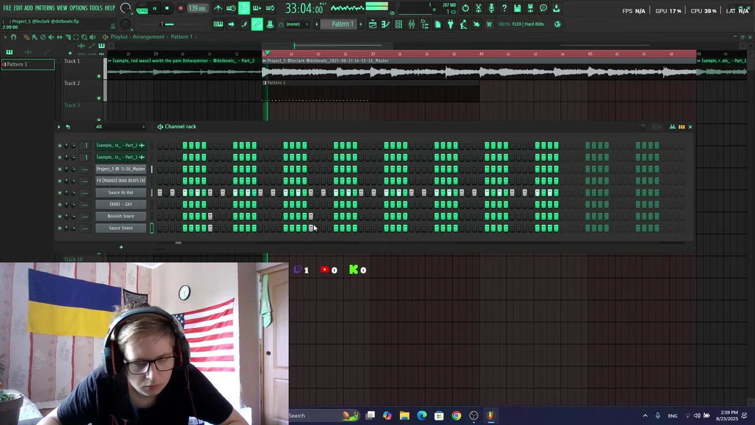Select the playlist zoom magnifier tool
The image size is (755, 425).
pyautogui.click(x=84, y=37)
